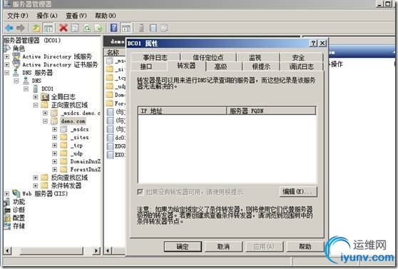Click the blue Back arrow toolbar icon
Screen dimensions: 398x269
pyautogui.click(x=9, y=28)
